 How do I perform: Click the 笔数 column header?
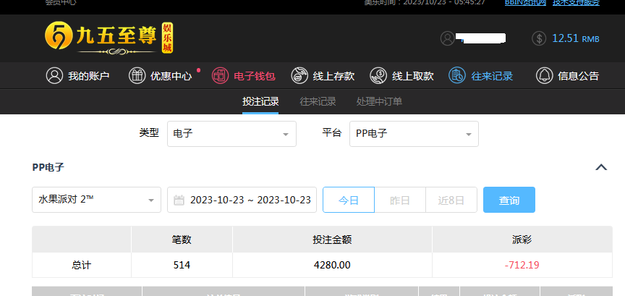182,240
